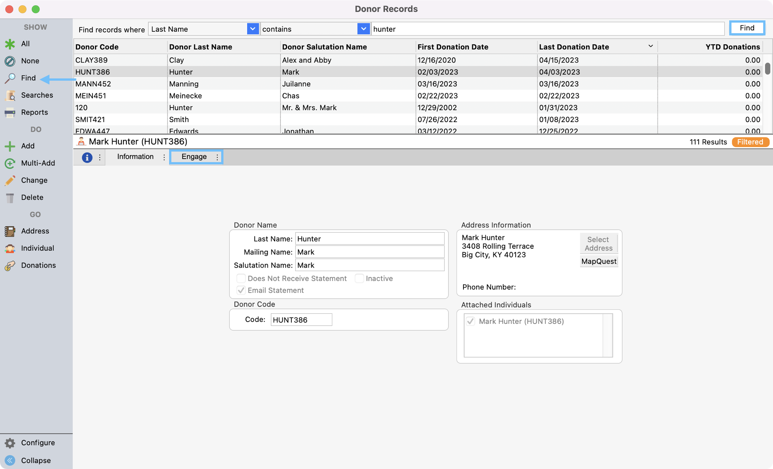The image size is (773, 469).
Task: Open the contains operator dropdown
Action: point(363,29)
